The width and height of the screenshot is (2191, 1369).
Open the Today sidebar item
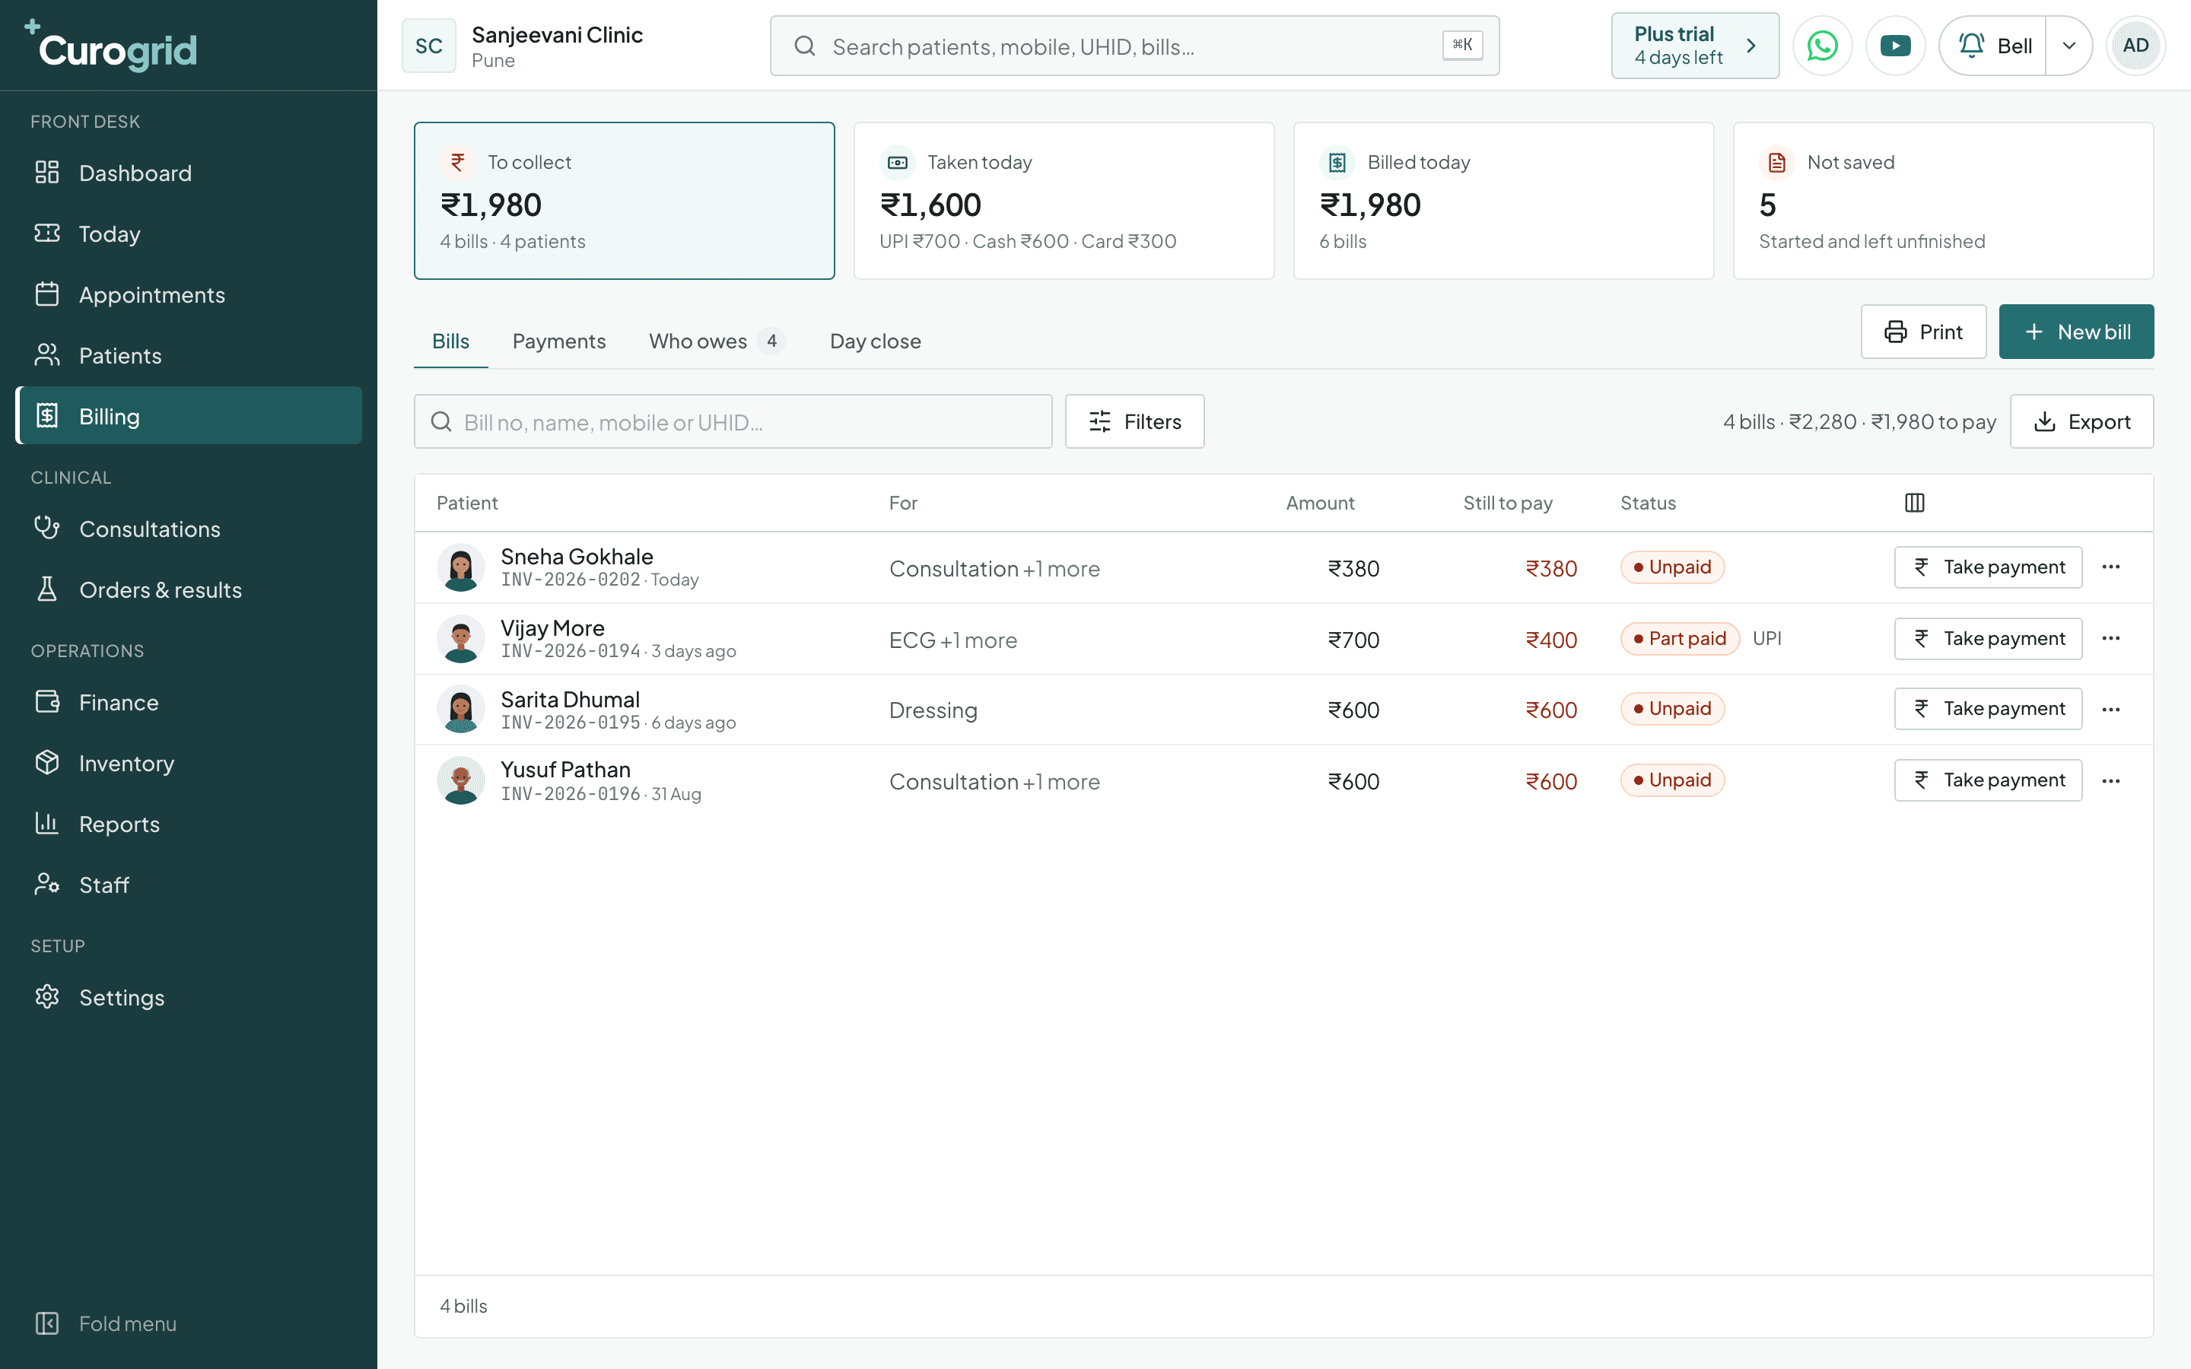pos(189,233)
